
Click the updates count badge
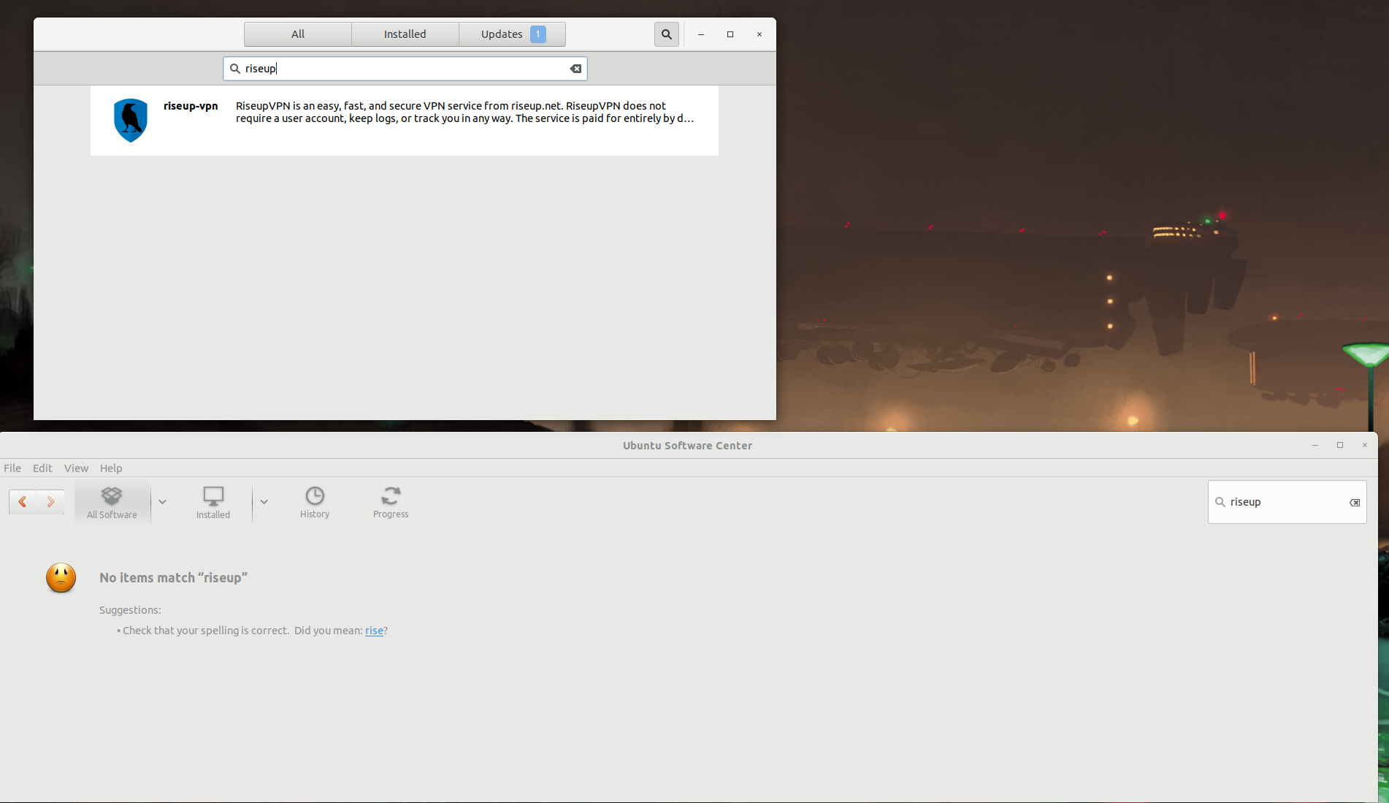(538, 34)
